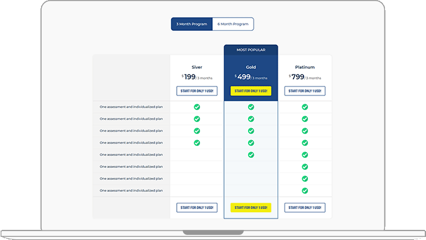Click the "/3 months" label next to 499
The image size is (426, 240).
[259, 78]
